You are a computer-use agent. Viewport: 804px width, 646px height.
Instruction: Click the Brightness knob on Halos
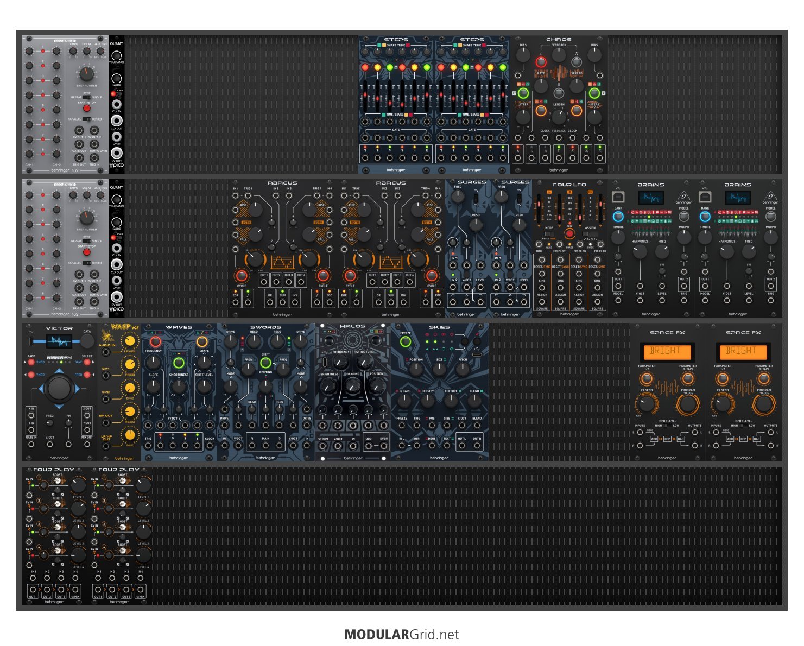tap(329, 386)
